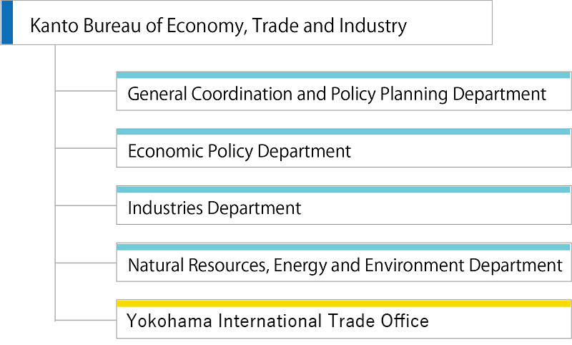This screenshot has width=572, height=345.
Task: Select the Yokohama International Trade Office box
Action: [344, 319]
